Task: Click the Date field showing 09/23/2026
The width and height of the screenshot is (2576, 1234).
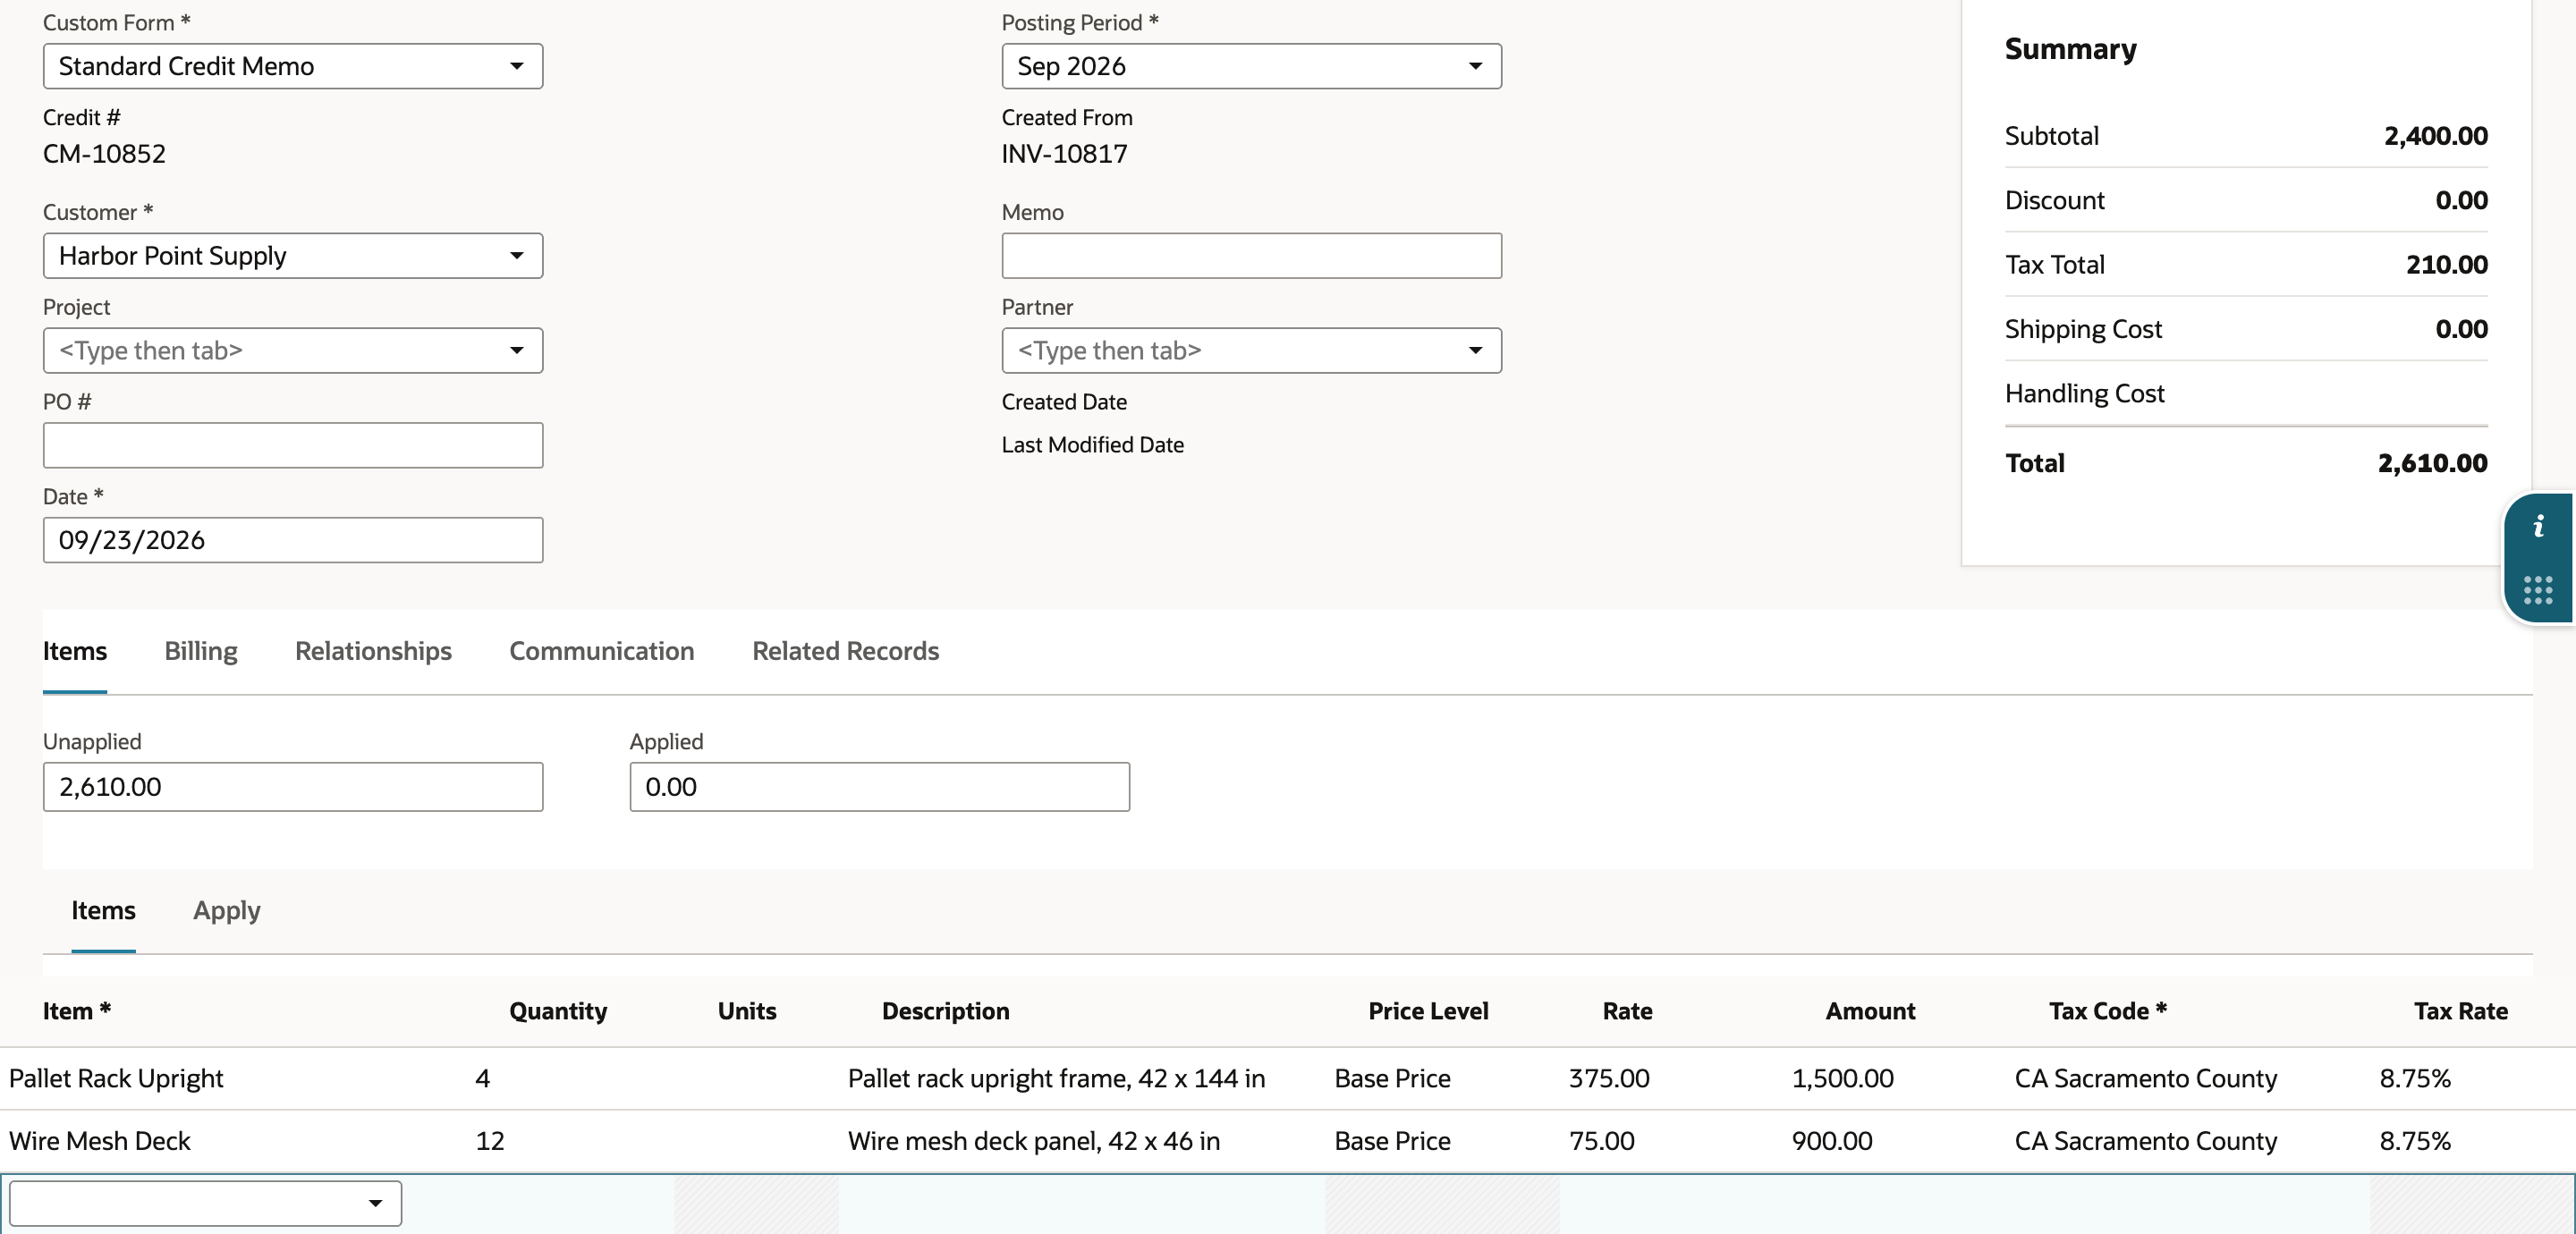Action: pos(293,540)
